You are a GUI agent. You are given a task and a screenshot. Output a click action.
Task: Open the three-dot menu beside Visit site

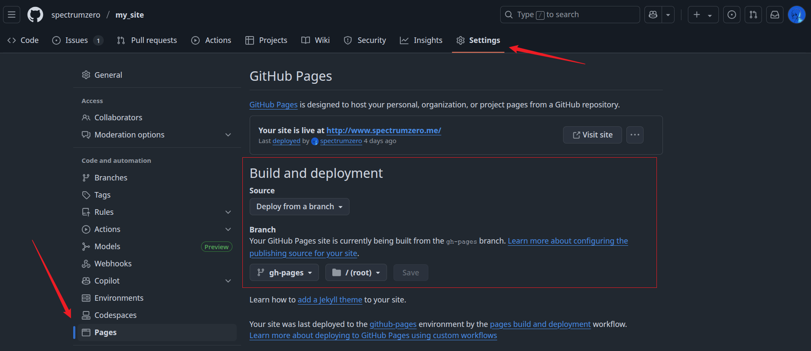[635, 135]
